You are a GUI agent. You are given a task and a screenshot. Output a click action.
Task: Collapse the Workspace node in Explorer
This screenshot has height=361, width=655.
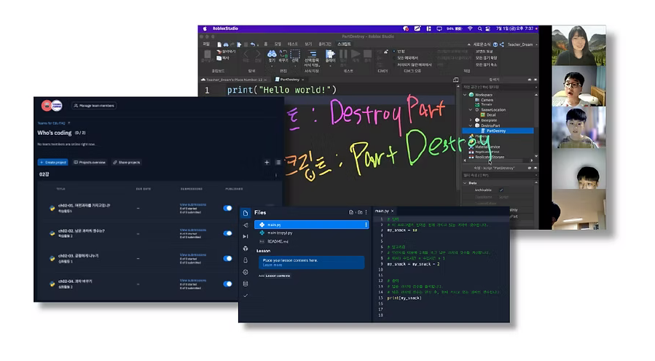click(x=465, y=95)
